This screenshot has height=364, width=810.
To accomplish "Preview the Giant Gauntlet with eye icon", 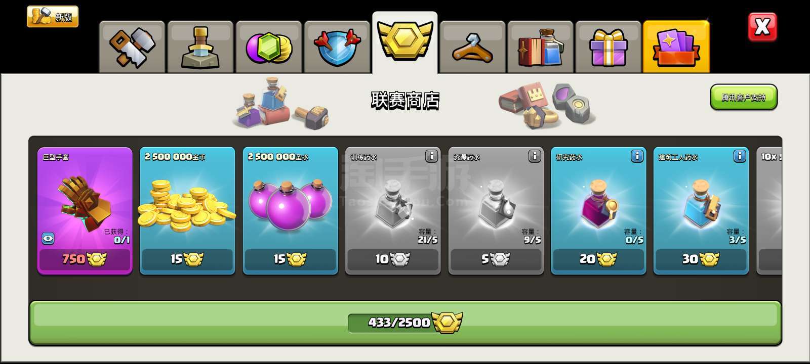I will (x=48, y=239).
